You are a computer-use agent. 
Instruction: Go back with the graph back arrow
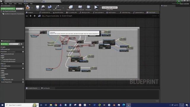(31, 16)
